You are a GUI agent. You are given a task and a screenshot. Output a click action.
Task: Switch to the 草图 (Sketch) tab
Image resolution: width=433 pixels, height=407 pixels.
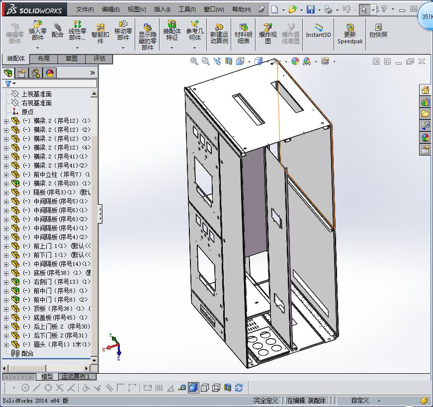[x=71, y=59]
